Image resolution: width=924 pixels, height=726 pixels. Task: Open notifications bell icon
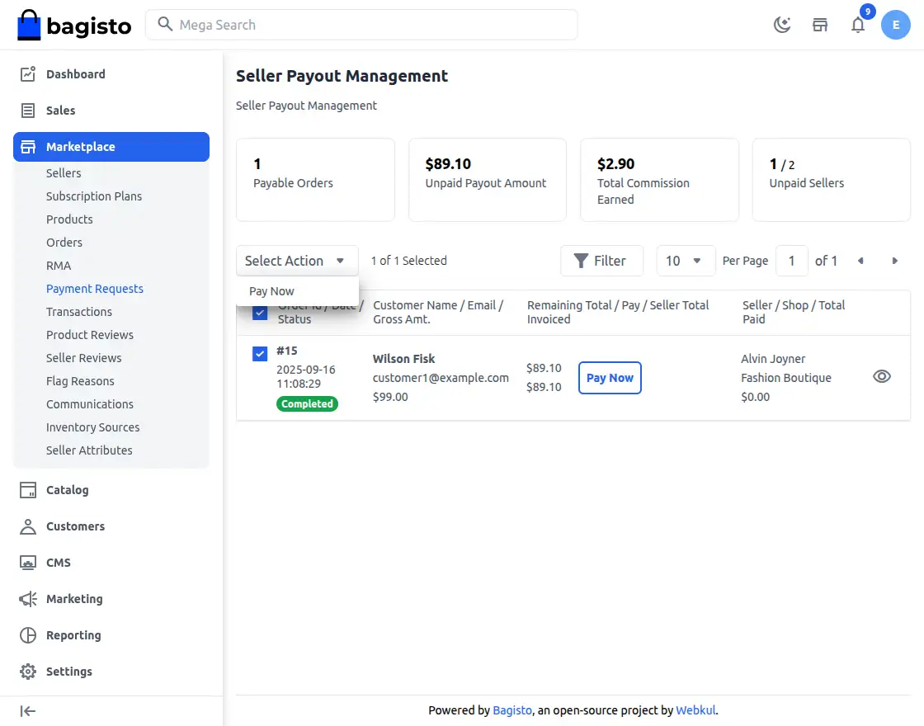coord(858,25)
